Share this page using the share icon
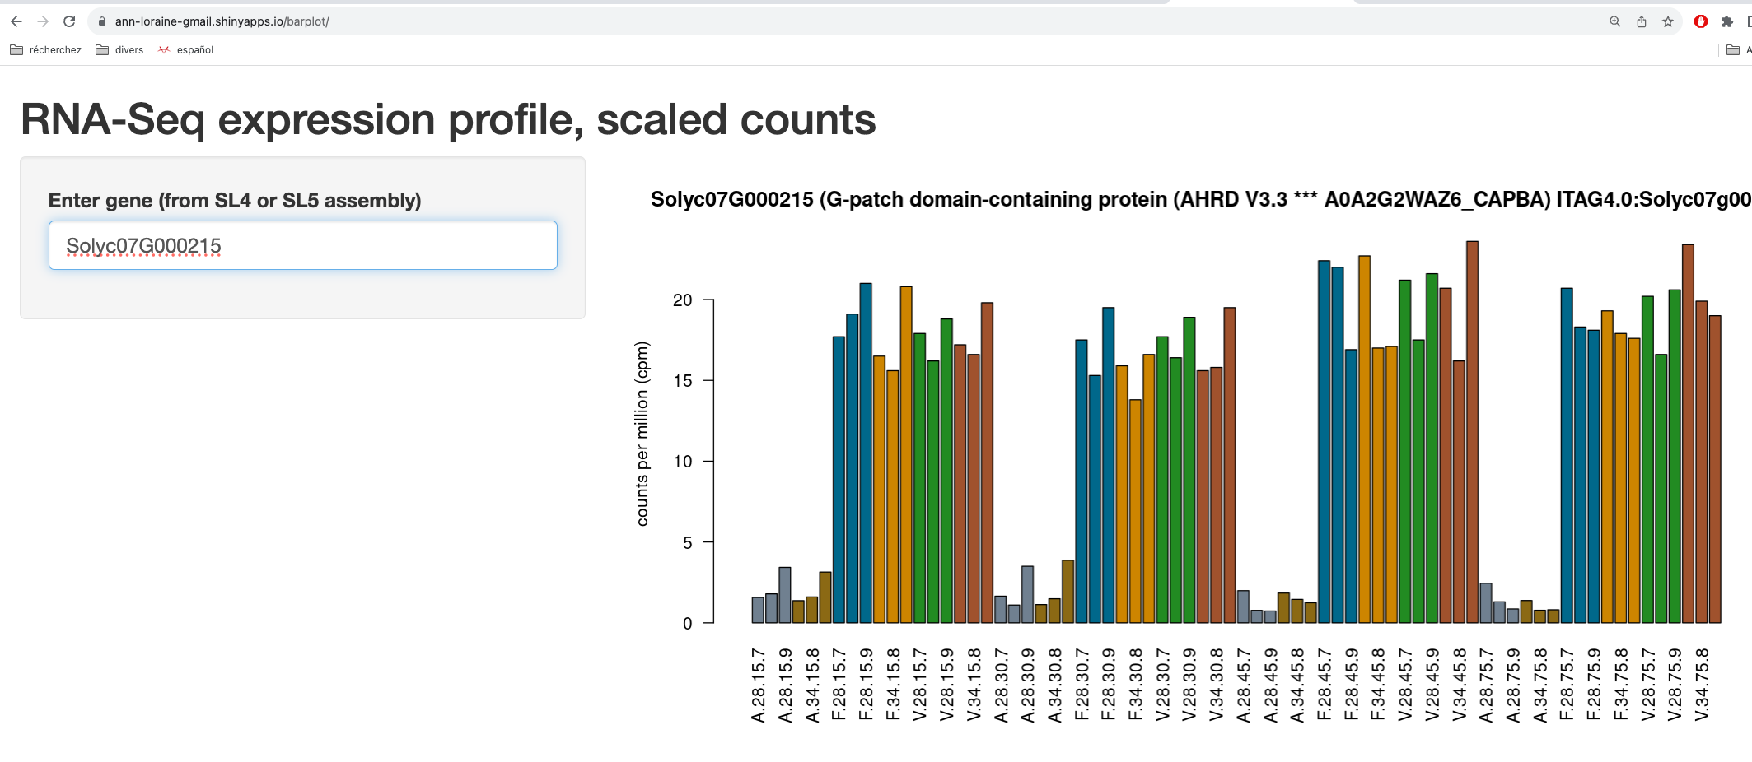This screenshot has width=1752, height=762. [1641, 21]
